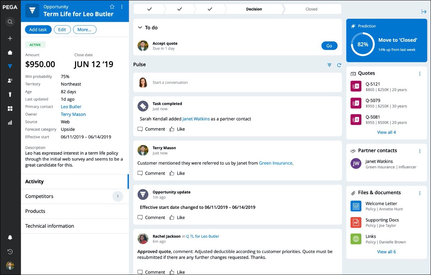Image resolution: width=431 pixels, height=275 pixels.
Task: Select the Competitors tab
Action: coord(39,196)
